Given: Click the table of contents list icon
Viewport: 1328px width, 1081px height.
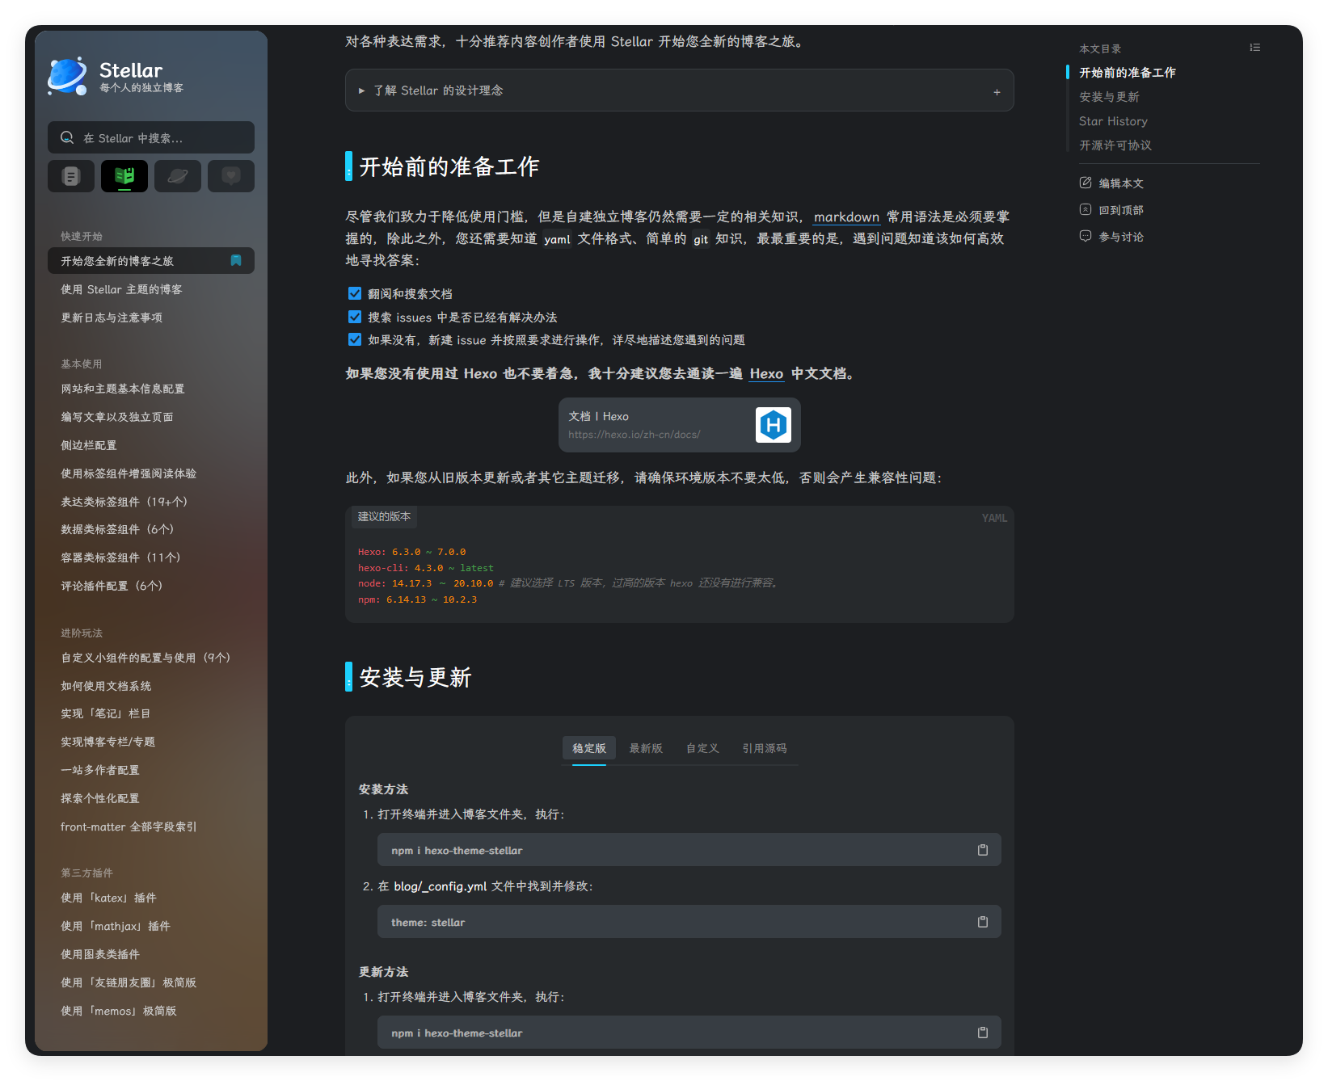Looking at the screenshot, I should (1254, 48).
